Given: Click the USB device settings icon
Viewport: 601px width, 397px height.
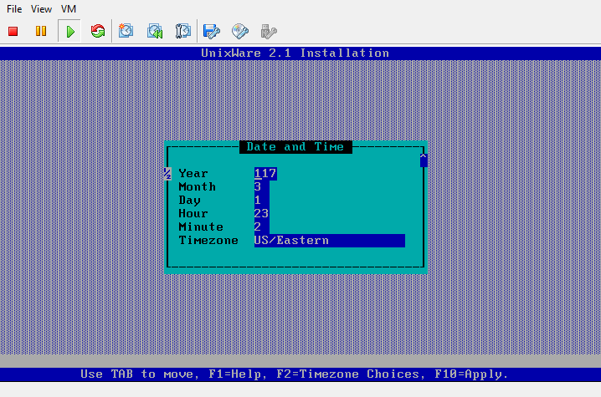Looking at the screenshot, I should (x=269, y=32).
